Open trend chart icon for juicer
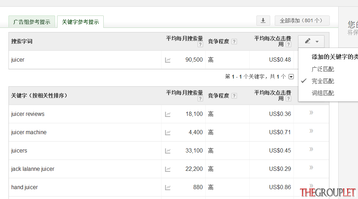This screenshot has height=199, width=358. (x=168, y=60)
